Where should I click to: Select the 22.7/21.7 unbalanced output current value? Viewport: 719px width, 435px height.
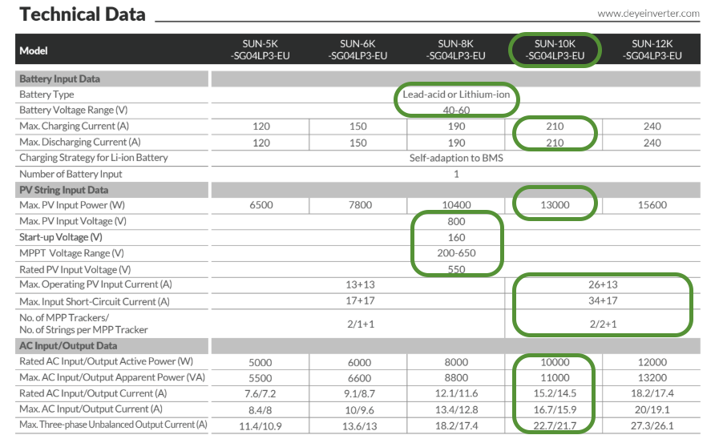click(555, 424)
